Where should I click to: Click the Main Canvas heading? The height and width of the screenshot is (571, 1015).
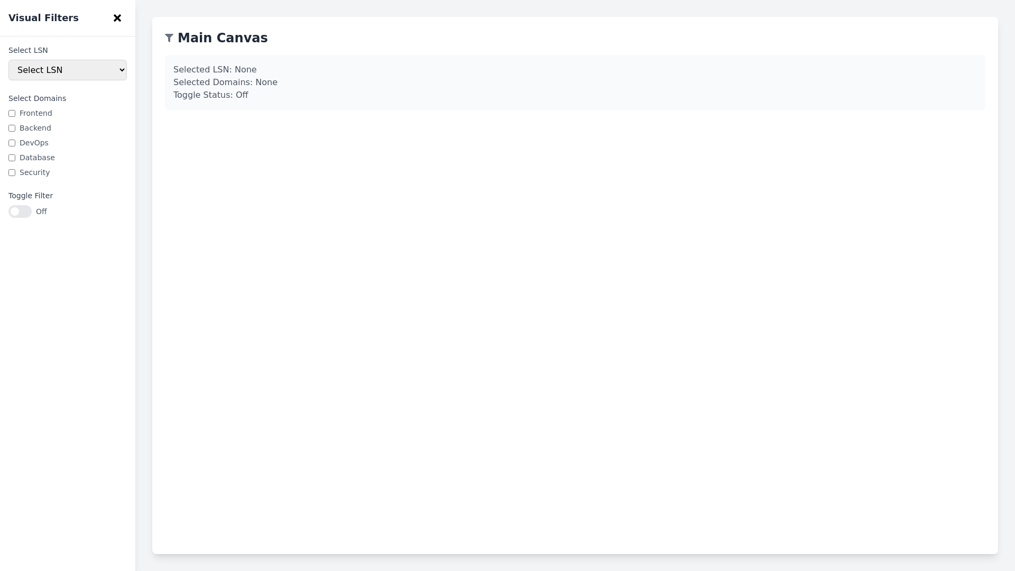(x=222, y=38)
